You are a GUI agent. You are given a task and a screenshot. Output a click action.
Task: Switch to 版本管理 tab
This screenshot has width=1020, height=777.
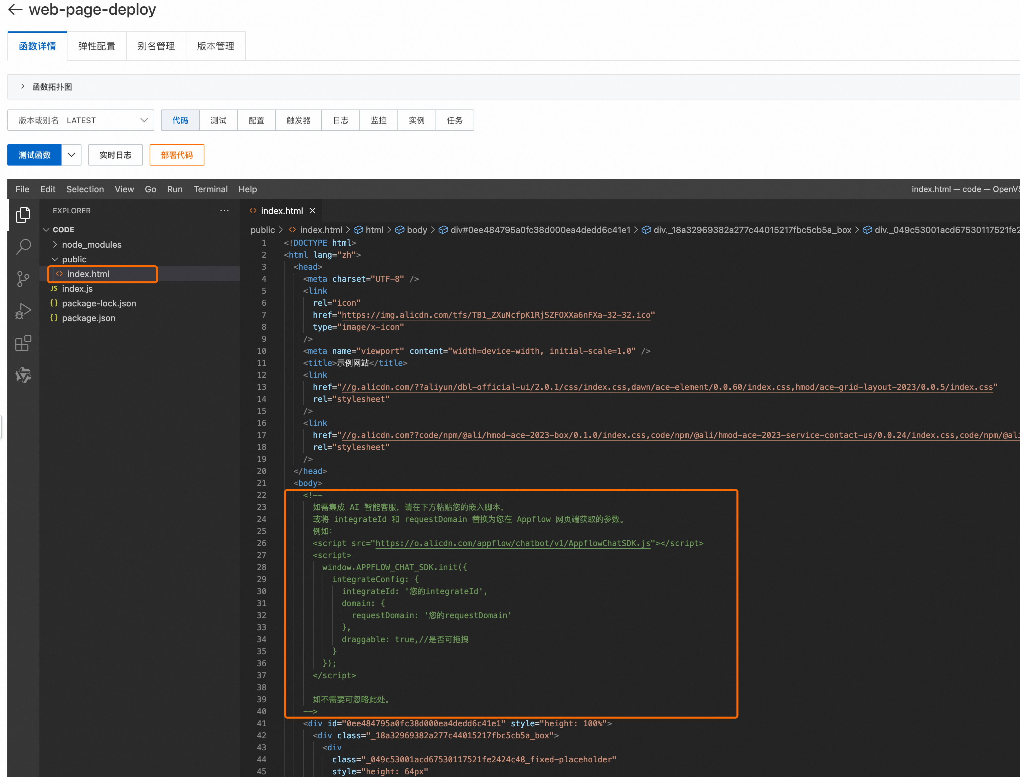pos(216,46)
